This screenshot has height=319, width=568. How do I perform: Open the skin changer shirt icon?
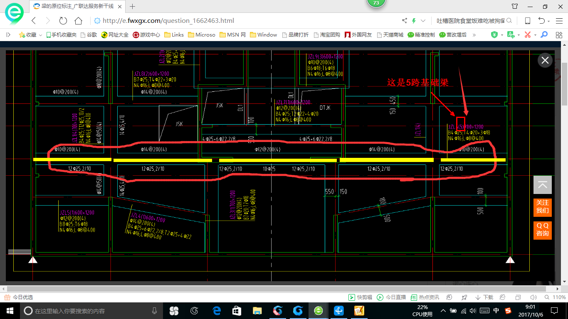click(515, 6)
